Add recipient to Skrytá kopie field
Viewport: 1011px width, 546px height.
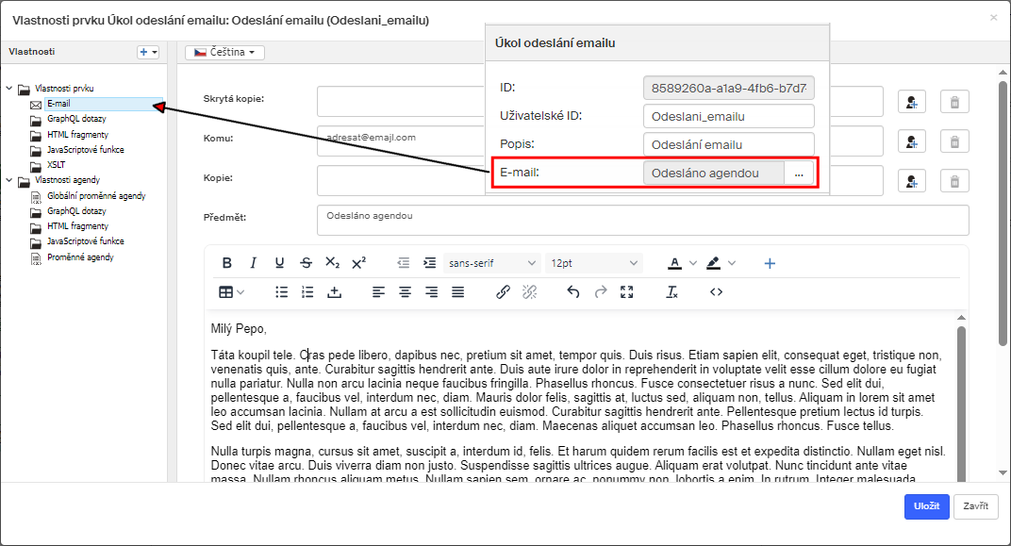(x=912, y=102)
